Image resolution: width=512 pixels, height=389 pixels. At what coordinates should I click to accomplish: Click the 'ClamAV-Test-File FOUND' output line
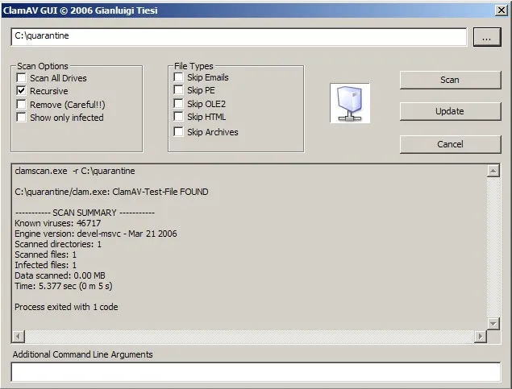[111, 192]
